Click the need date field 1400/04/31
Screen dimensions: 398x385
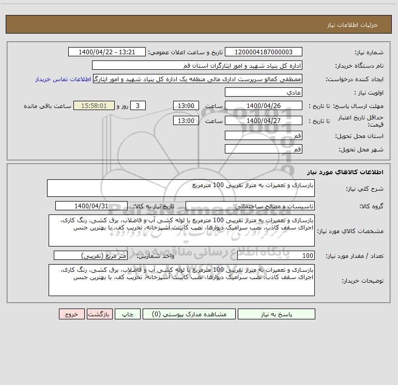pos(91,206)
